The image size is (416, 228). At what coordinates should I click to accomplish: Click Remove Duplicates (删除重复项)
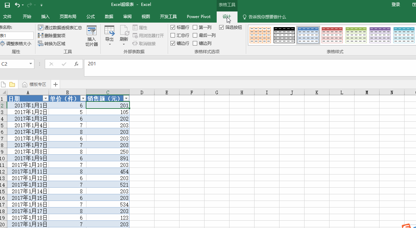(51, 35)
